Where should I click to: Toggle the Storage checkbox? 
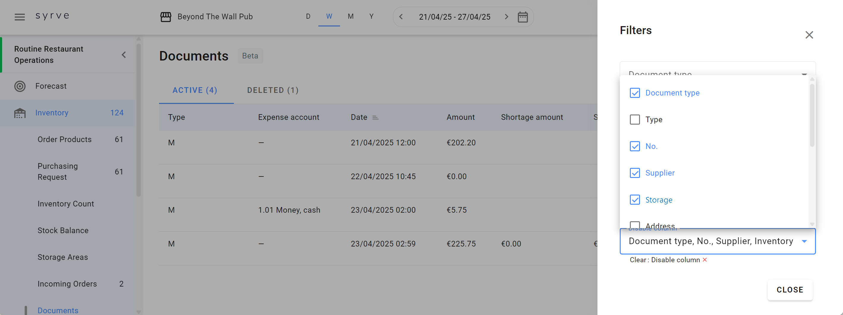tap(635, 200)
